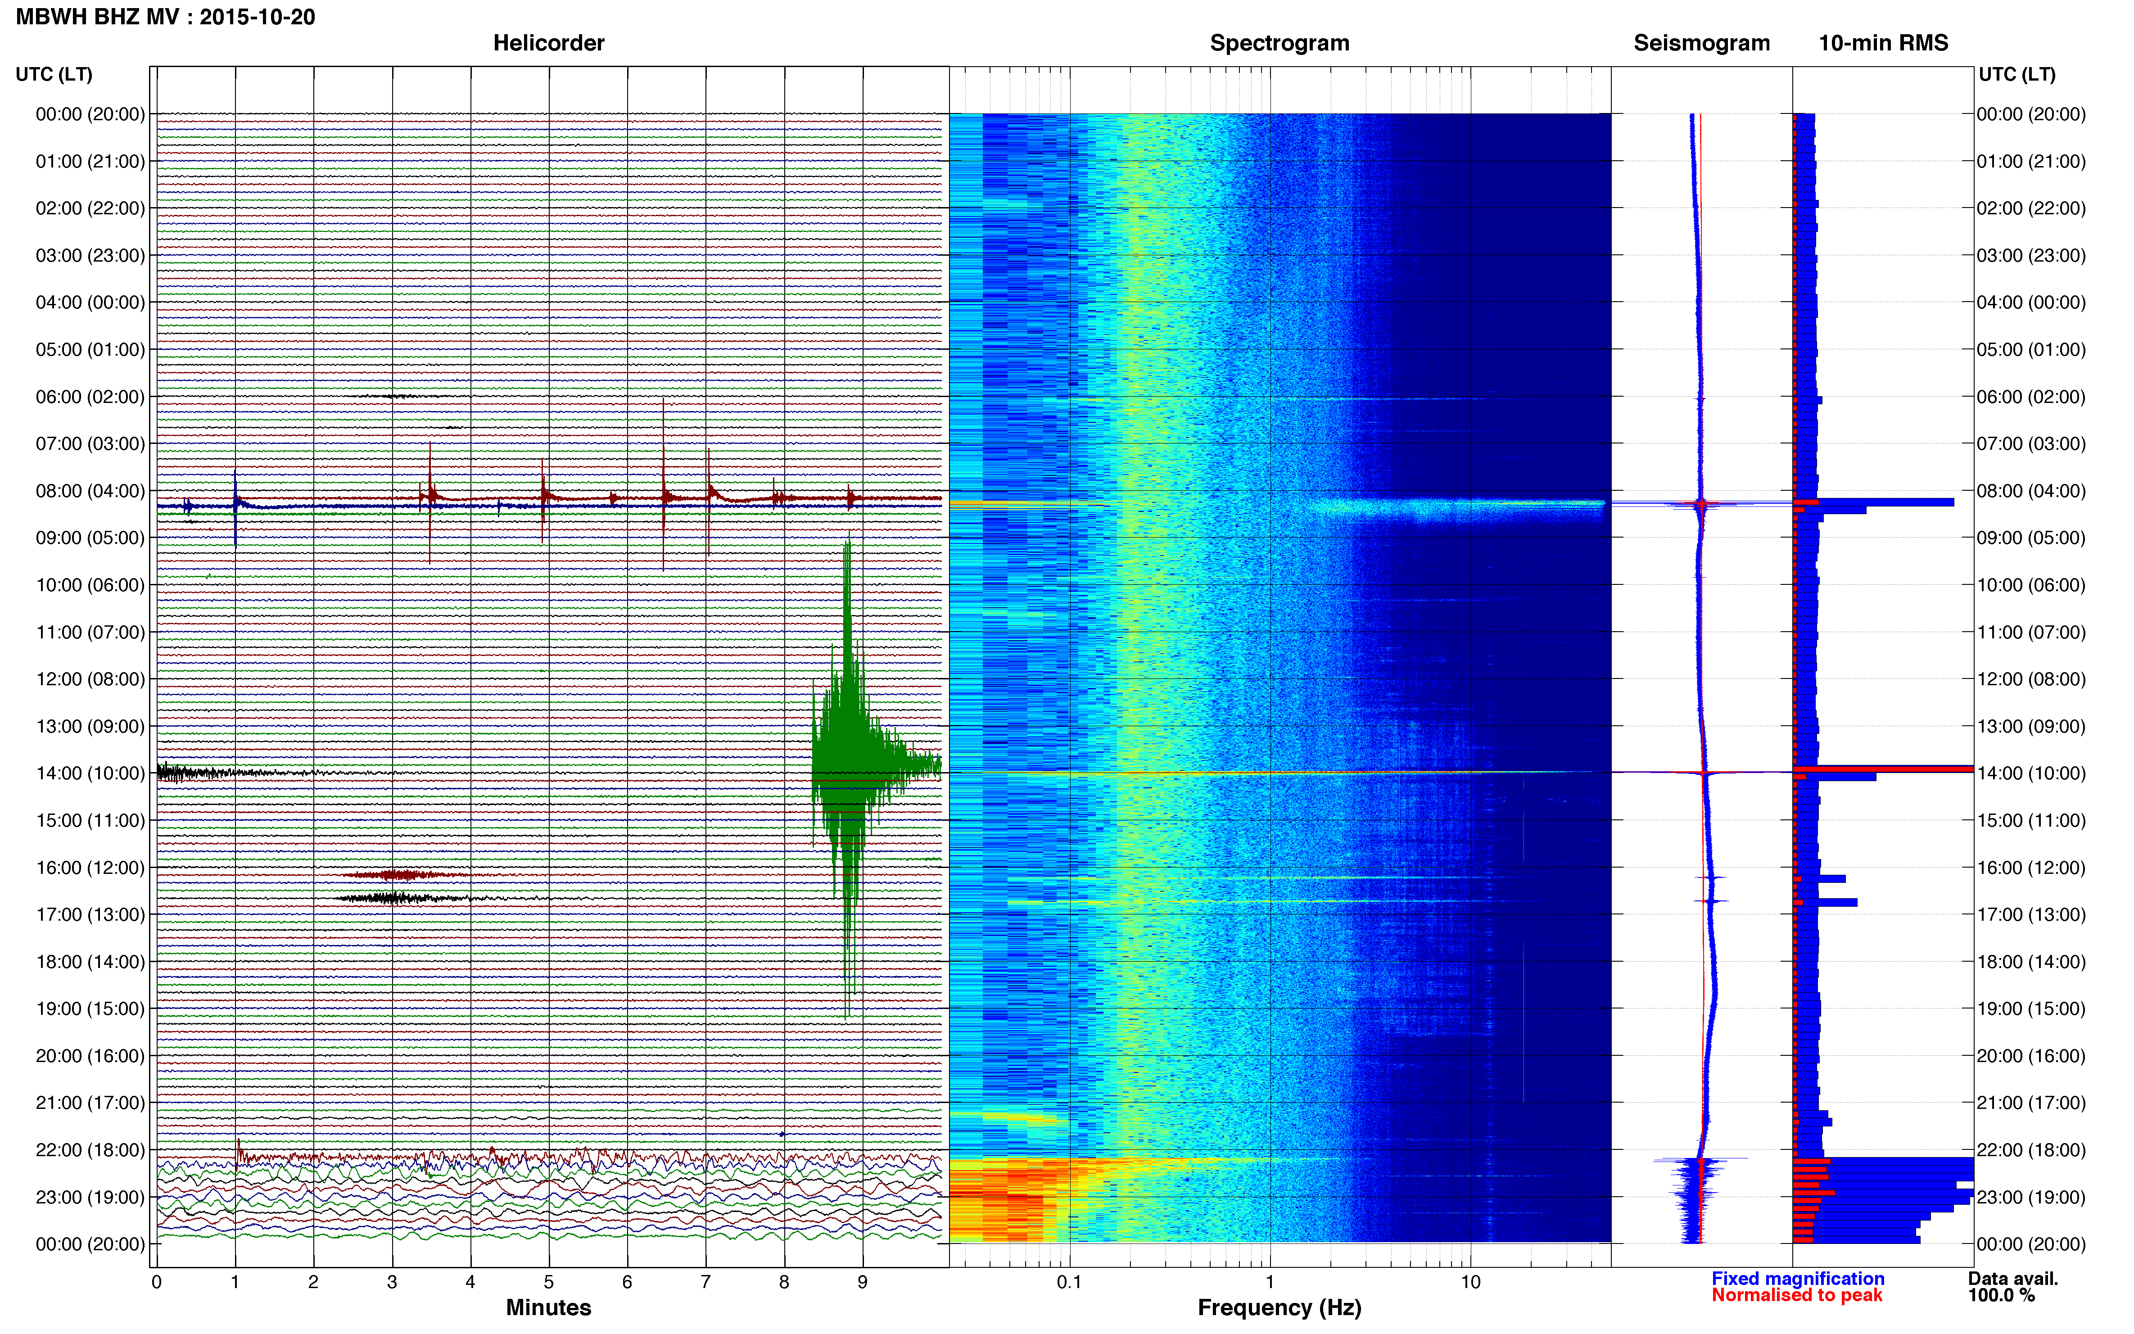
Task: Select the "Helicorder" panel heading
Action: coord(549,43)
